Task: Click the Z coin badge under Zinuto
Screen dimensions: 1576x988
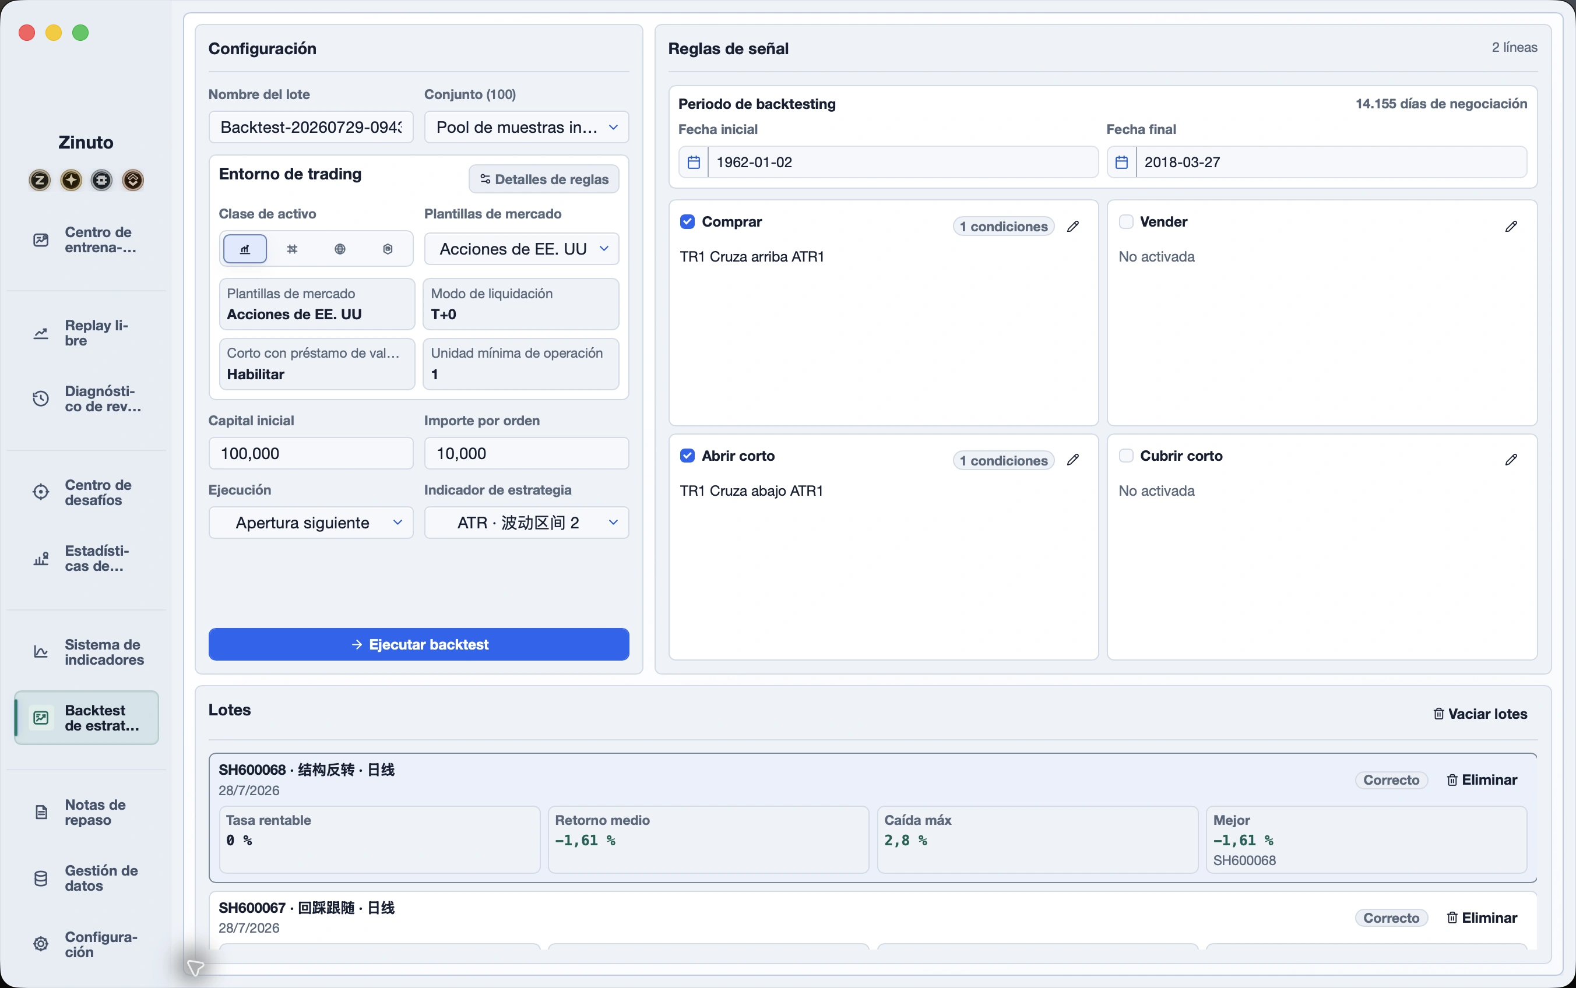Action: pyautogui.click(x=40, y=179)
